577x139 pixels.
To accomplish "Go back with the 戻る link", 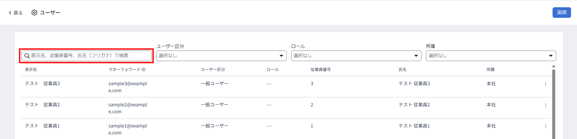I will [x=16, y=13].
